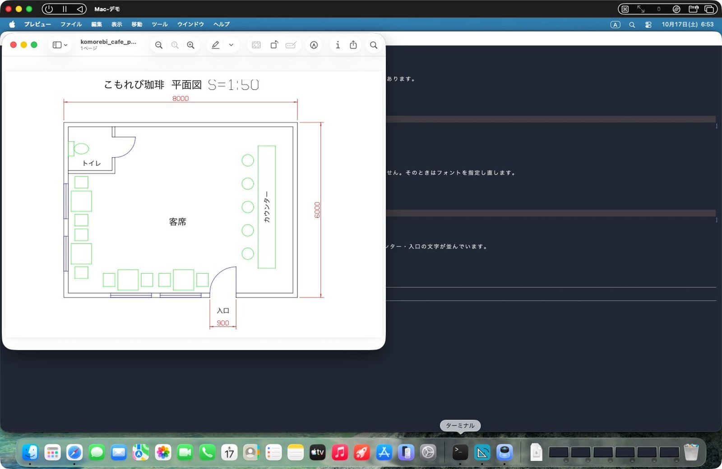This screenshot has height=469, width=722.
Task: Open the ファイル menu
Action: coord(71,24)
